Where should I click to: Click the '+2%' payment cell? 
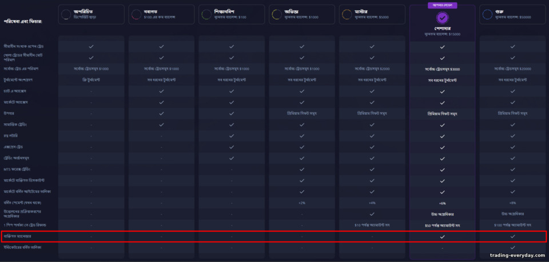point(302,203)
